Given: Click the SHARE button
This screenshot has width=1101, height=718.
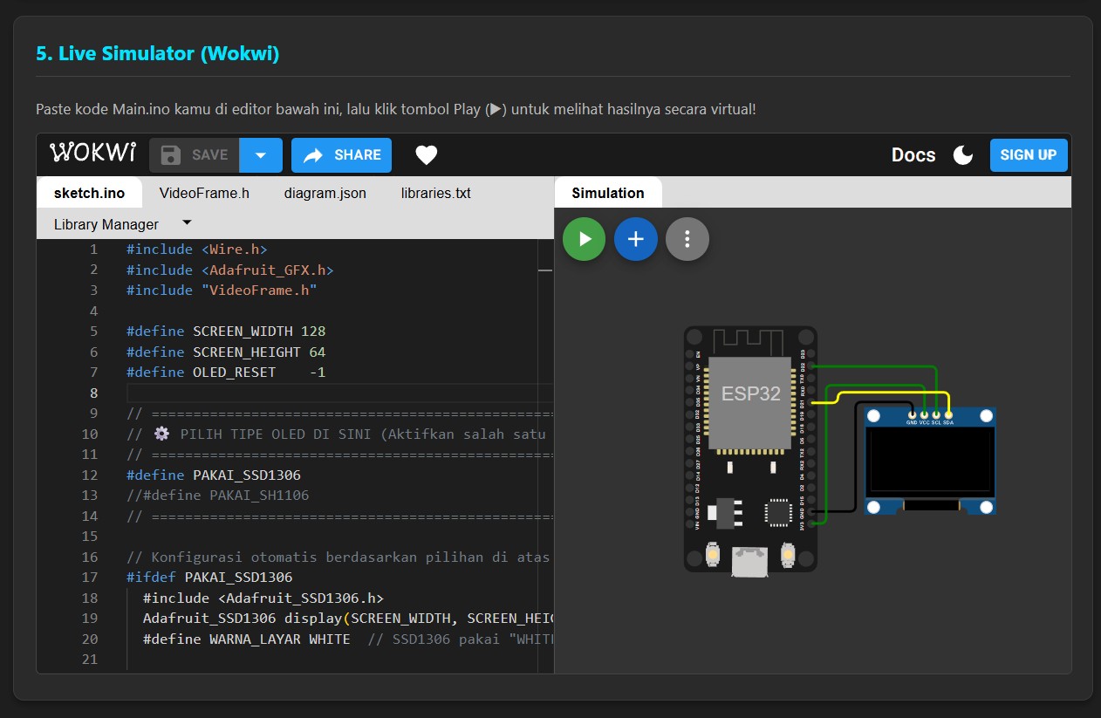Looking at the screenshot, I should click(341, 155).
